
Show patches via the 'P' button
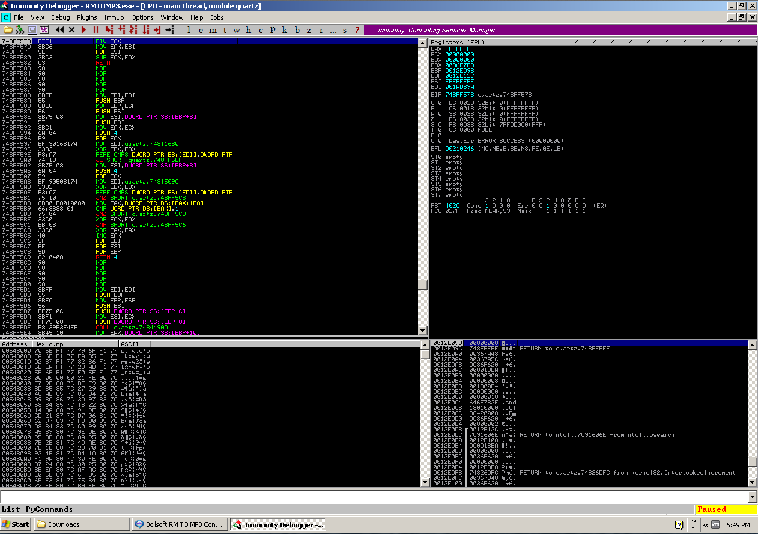point(272,30)
